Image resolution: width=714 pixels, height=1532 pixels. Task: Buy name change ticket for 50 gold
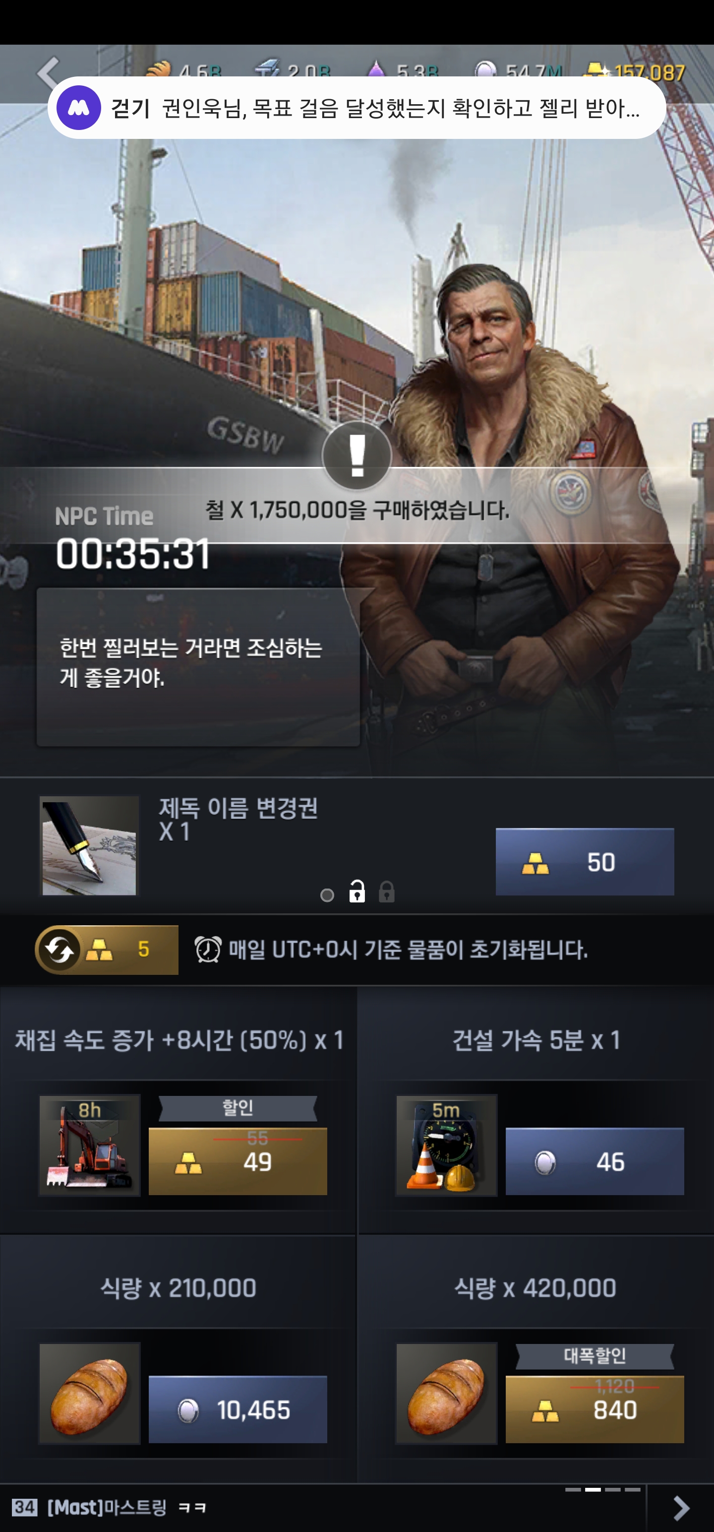click(x=585, y=862)
